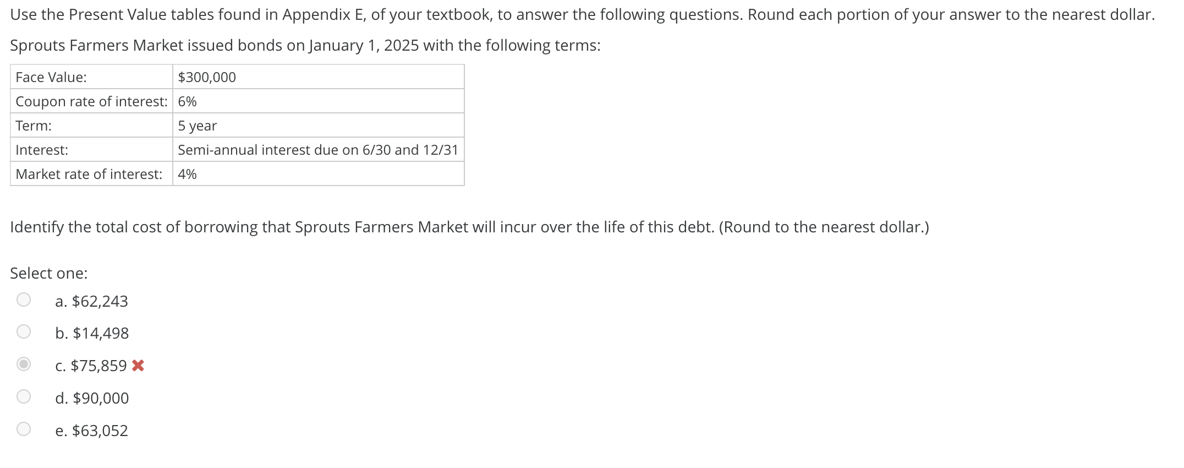Select radio button for answer a. $62,243
Screen dimensions: 1184x468
24,299
